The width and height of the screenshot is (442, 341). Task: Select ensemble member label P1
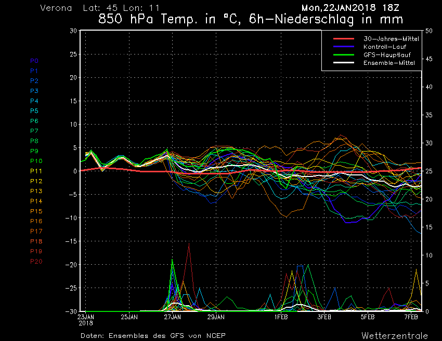coord(34,71)
